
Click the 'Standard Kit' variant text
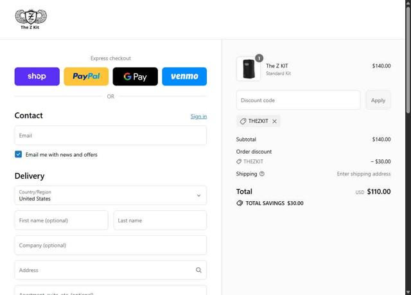pyautogui.click(x=278, y=73)
